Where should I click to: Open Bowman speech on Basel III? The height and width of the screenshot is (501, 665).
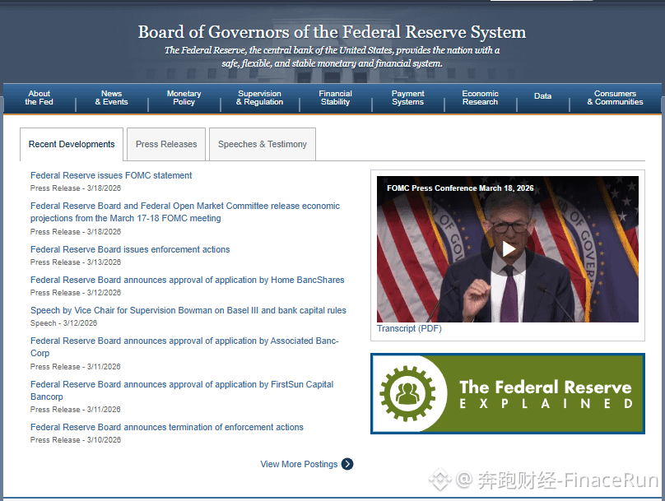188,311
